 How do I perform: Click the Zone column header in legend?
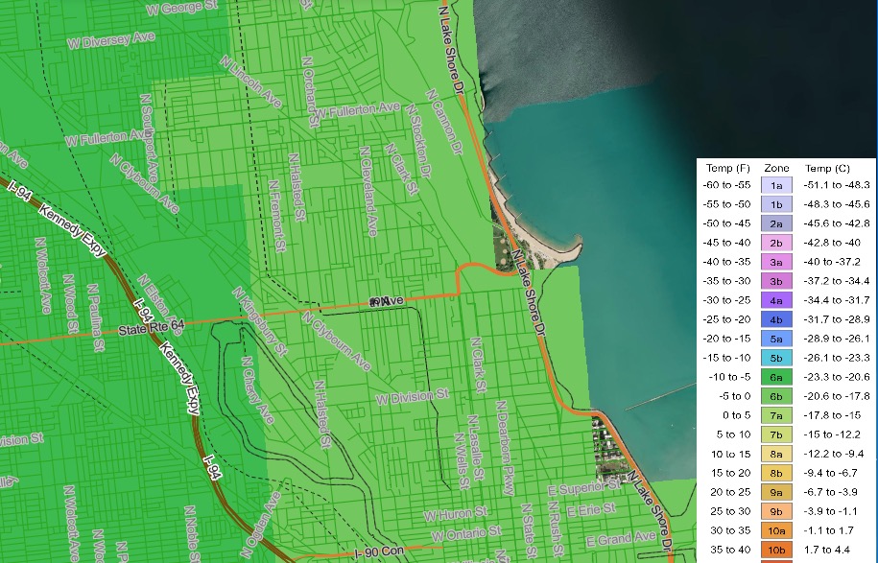click(776, 168)
